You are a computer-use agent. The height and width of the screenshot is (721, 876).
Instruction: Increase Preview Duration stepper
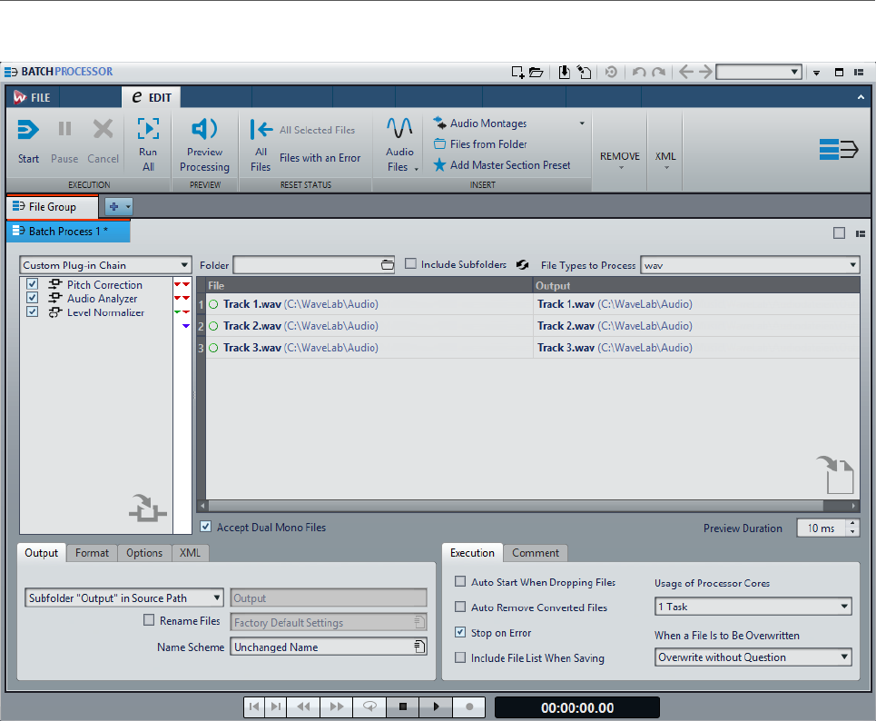coord(852,523)
